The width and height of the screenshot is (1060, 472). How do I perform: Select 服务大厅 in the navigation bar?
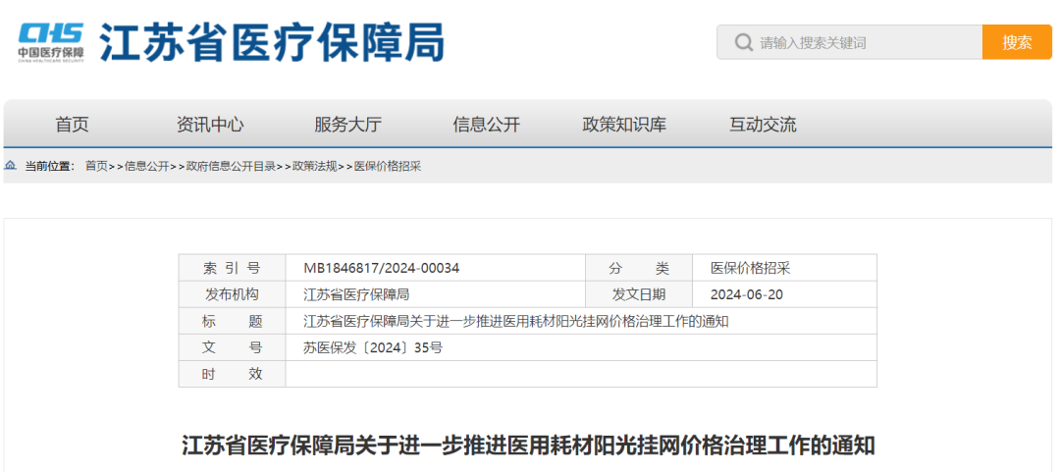coord(347,125)
